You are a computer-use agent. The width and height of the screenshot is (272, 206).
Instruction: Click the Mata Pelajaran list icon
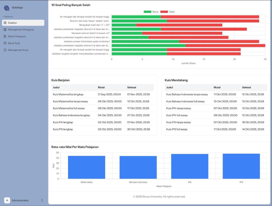(x=5, y=36)
